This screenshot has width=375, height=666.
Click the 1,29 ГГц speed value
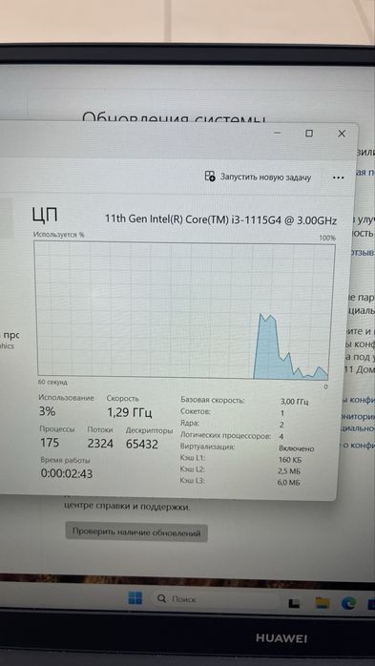(129, 413)
